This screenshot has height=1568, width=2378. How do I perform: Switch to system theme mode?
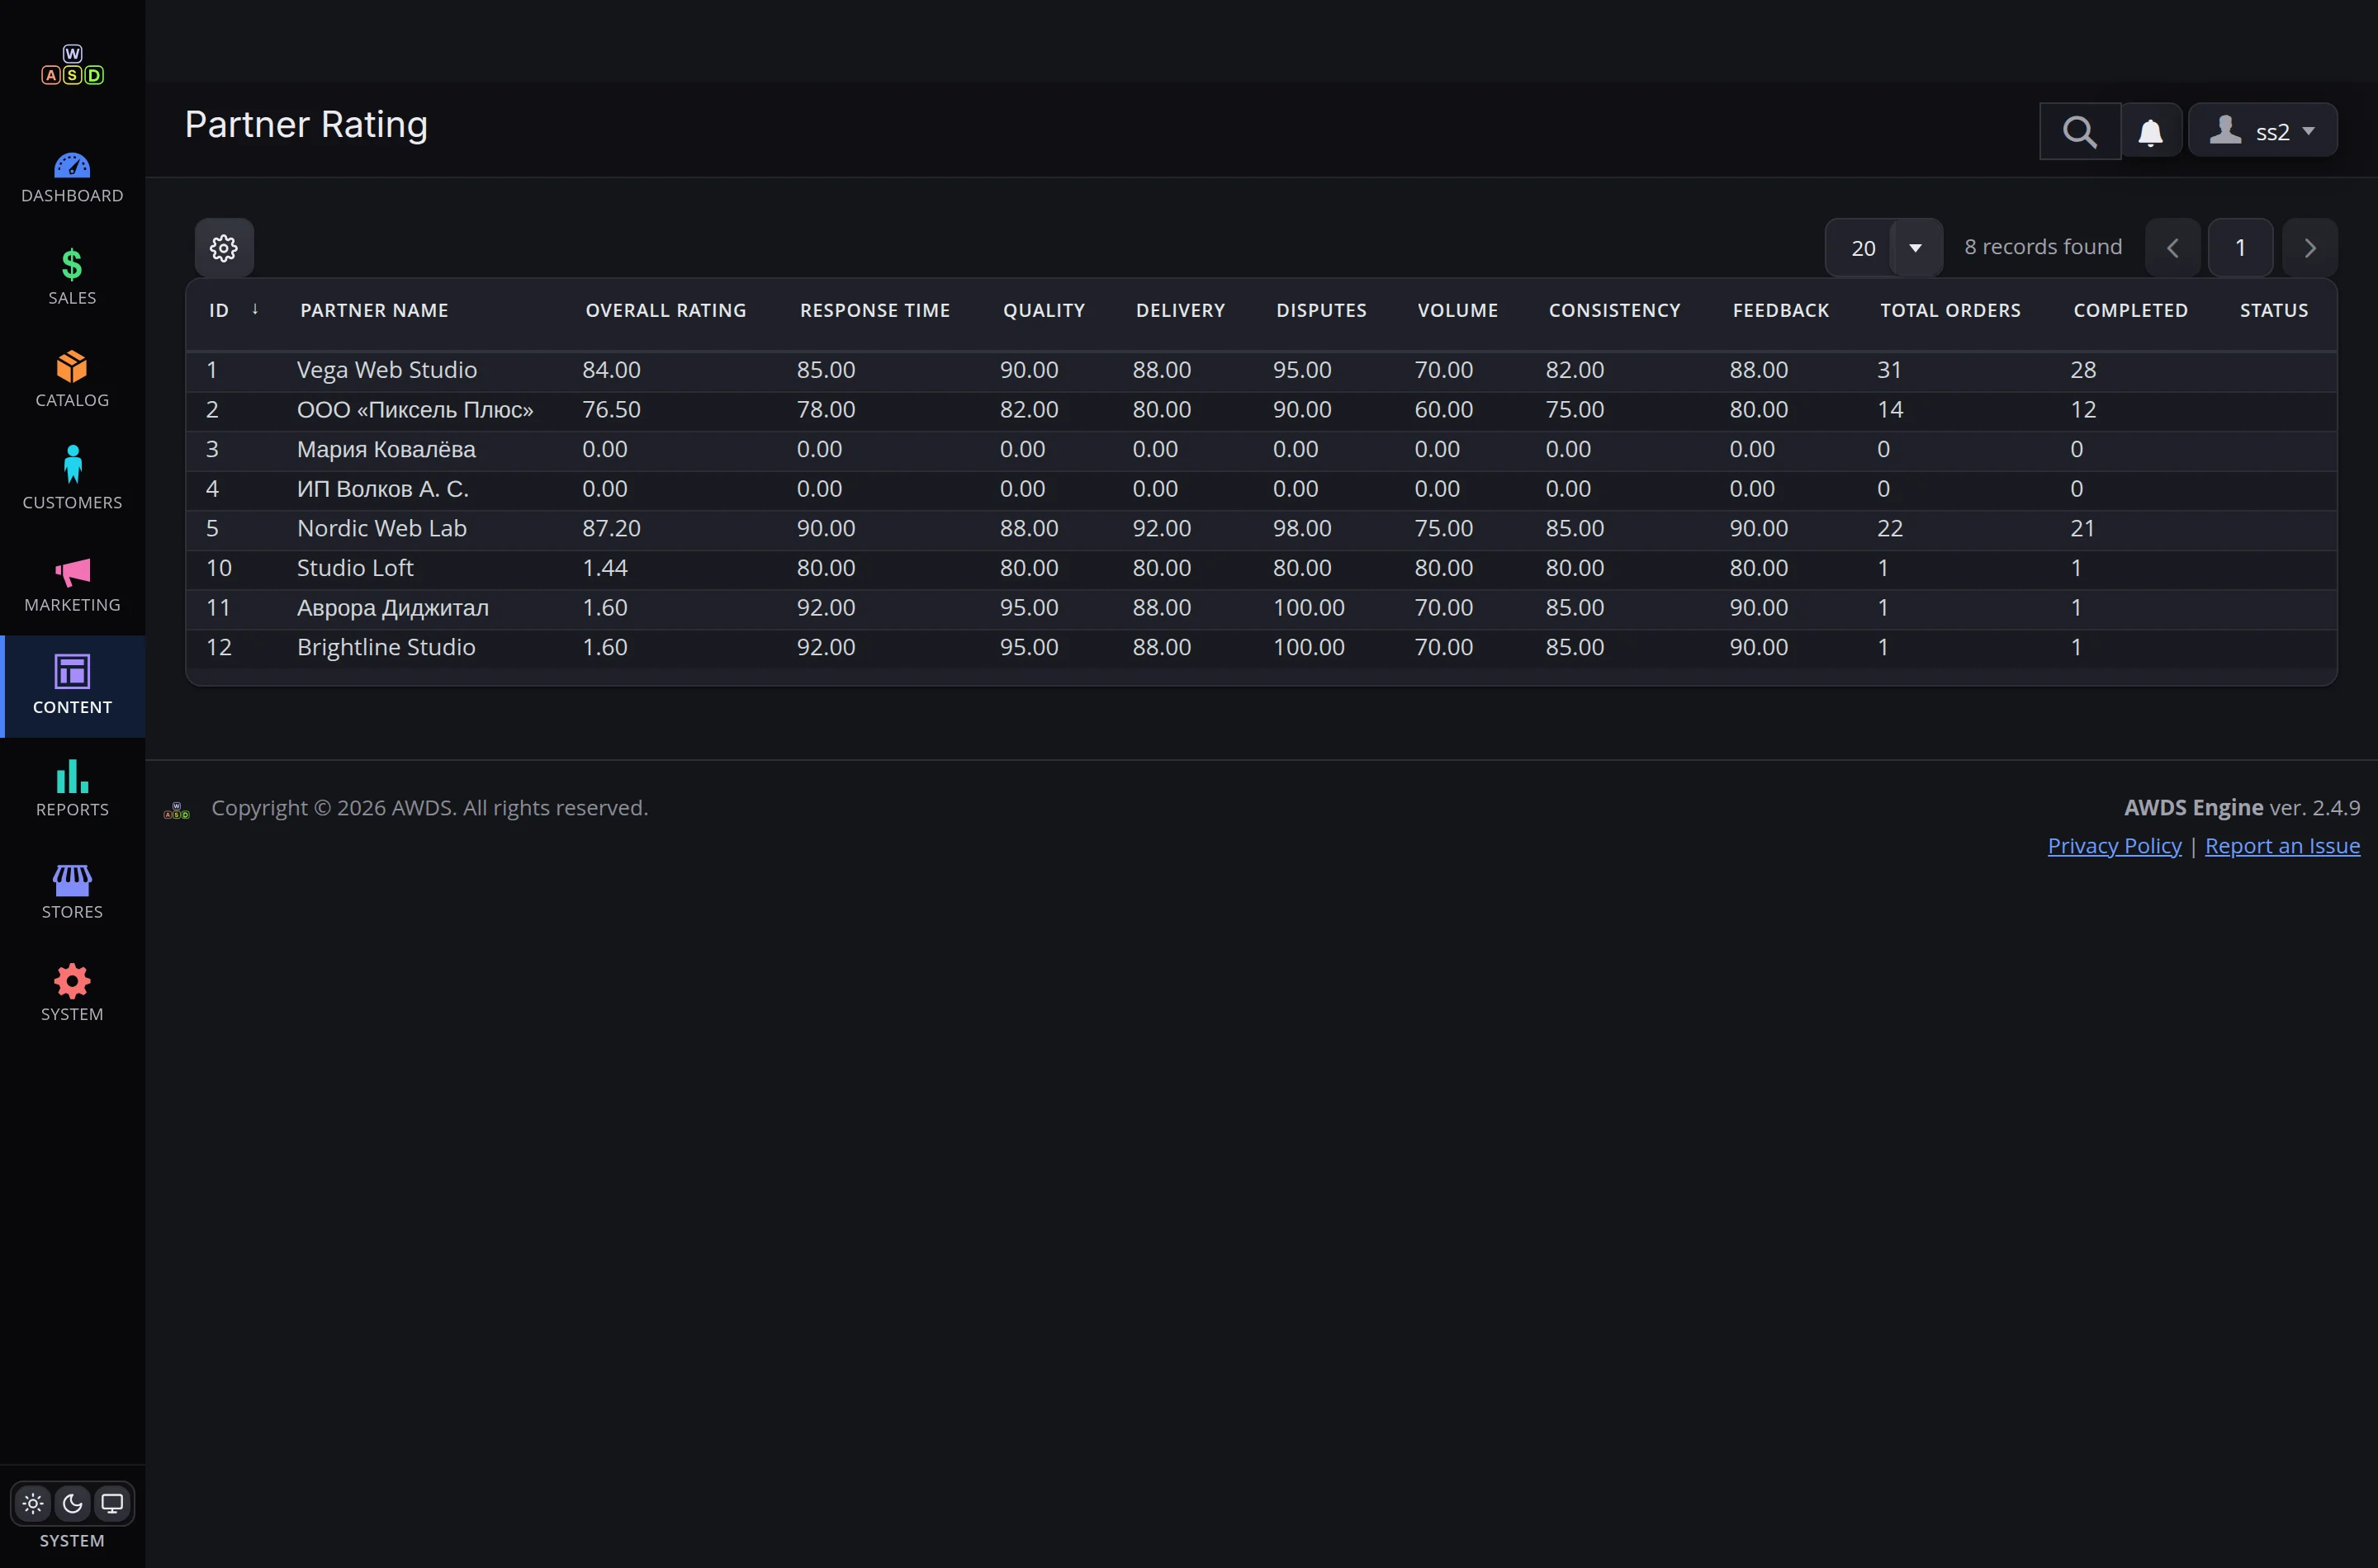[112, 1503]
